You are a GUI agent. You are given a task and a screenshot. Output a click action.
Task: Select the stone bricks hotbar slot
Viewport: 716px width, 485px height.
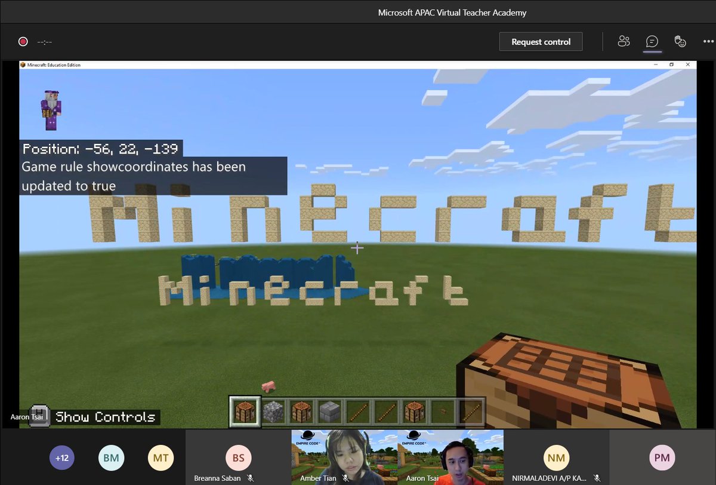pos(329,412)
